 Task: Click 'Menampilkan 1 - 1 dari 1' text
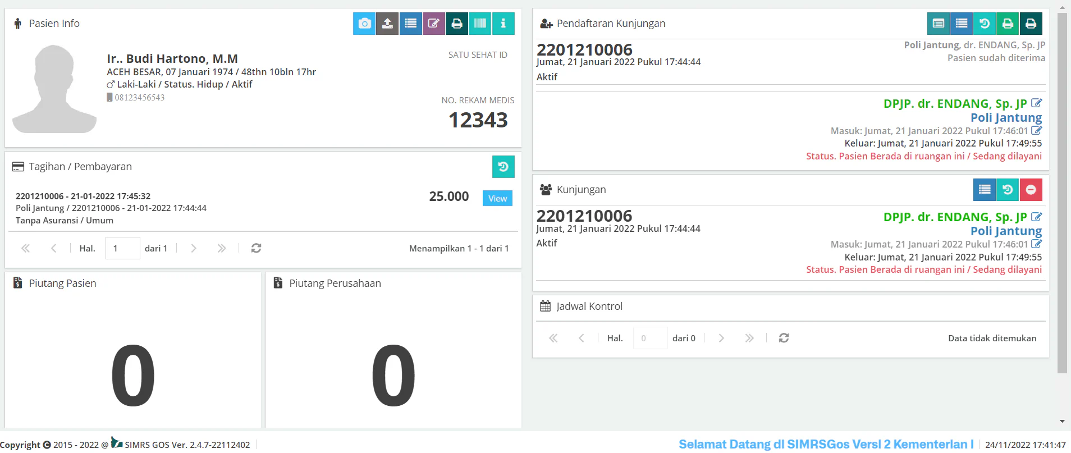(459, 248)
